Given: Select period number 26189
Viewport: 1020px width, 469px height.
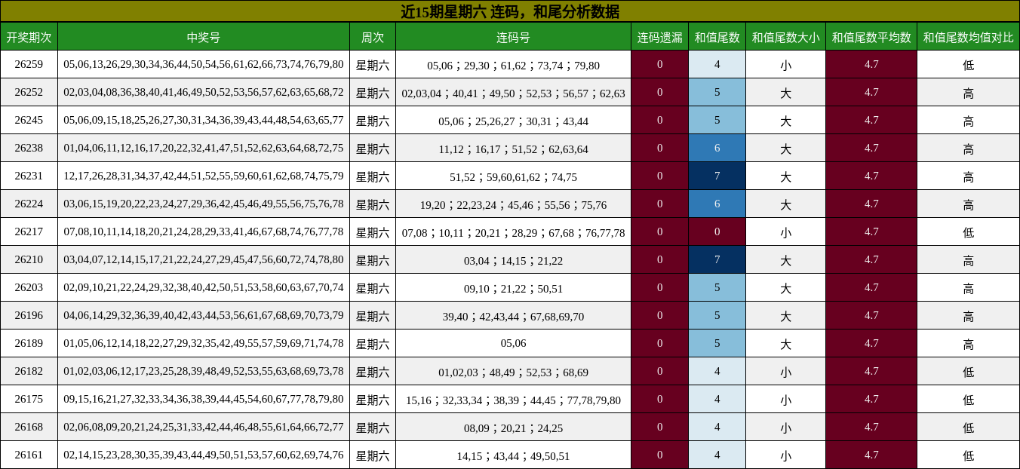Looking at the screenshot, I should (x=29, y=343).
